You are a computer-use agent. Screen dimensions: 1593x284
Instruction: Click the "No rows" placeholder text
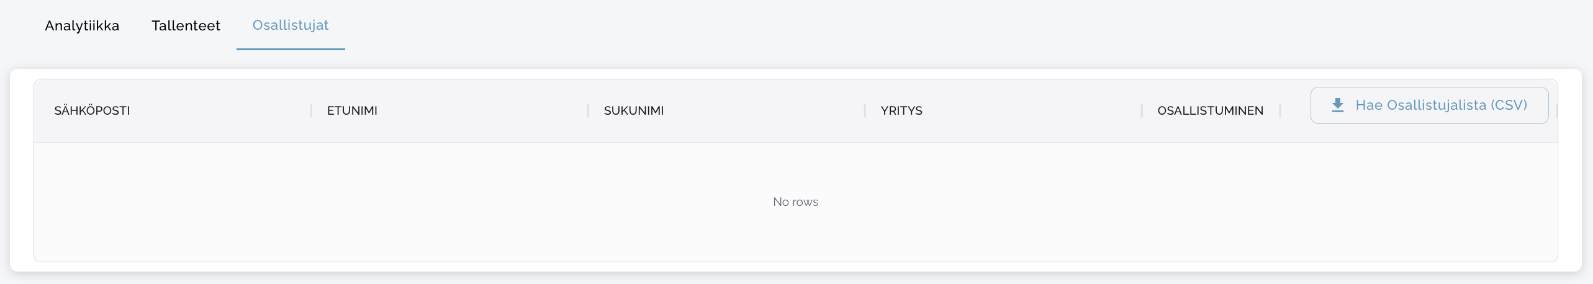[x=795, y=202]
